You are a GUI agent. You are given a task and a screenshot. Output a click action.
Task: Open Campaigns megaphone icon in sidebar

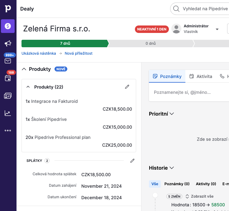pyautogui.click(x=8, y=44)
